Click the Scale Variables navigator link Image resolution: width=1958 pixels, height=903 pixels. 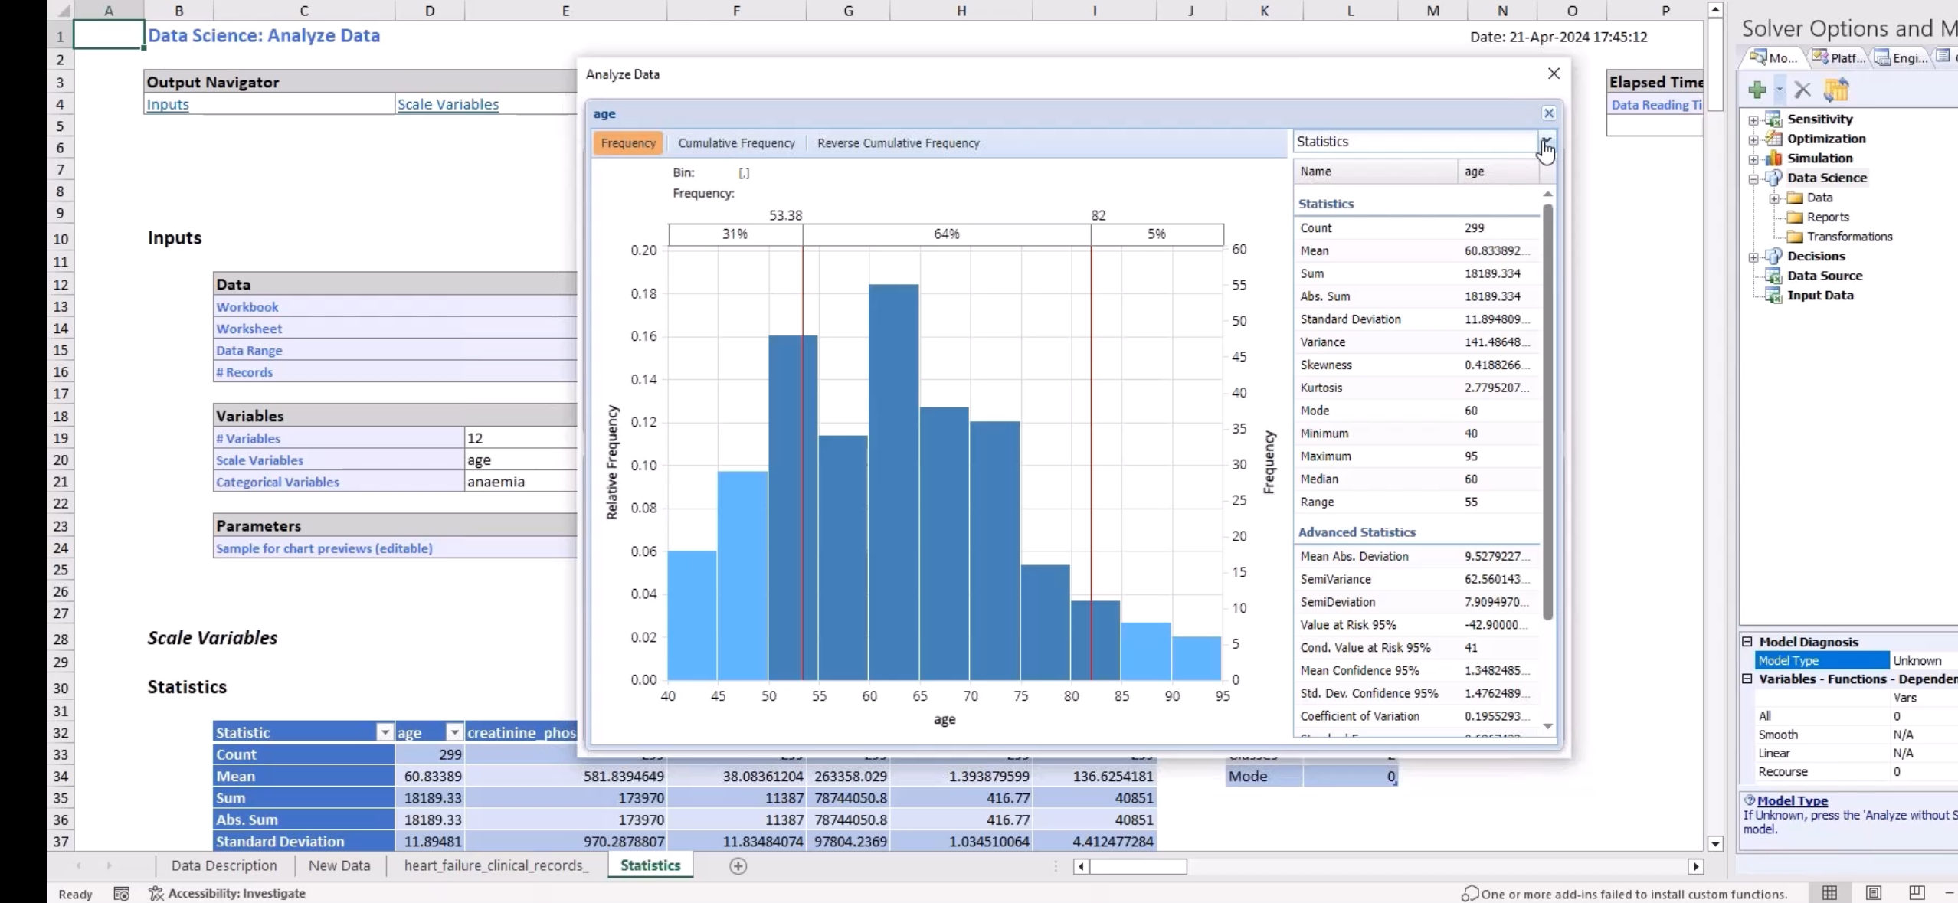[447, 104]
